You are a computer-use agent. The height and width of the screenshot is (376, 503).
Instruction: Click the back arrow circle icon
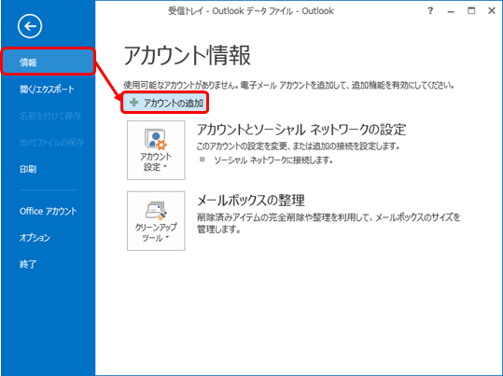coord(30,26)
